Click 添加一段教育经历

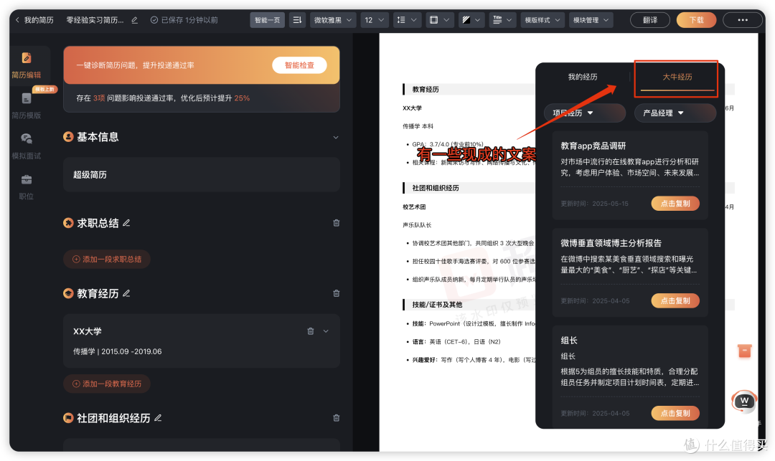tap(107, 384)
